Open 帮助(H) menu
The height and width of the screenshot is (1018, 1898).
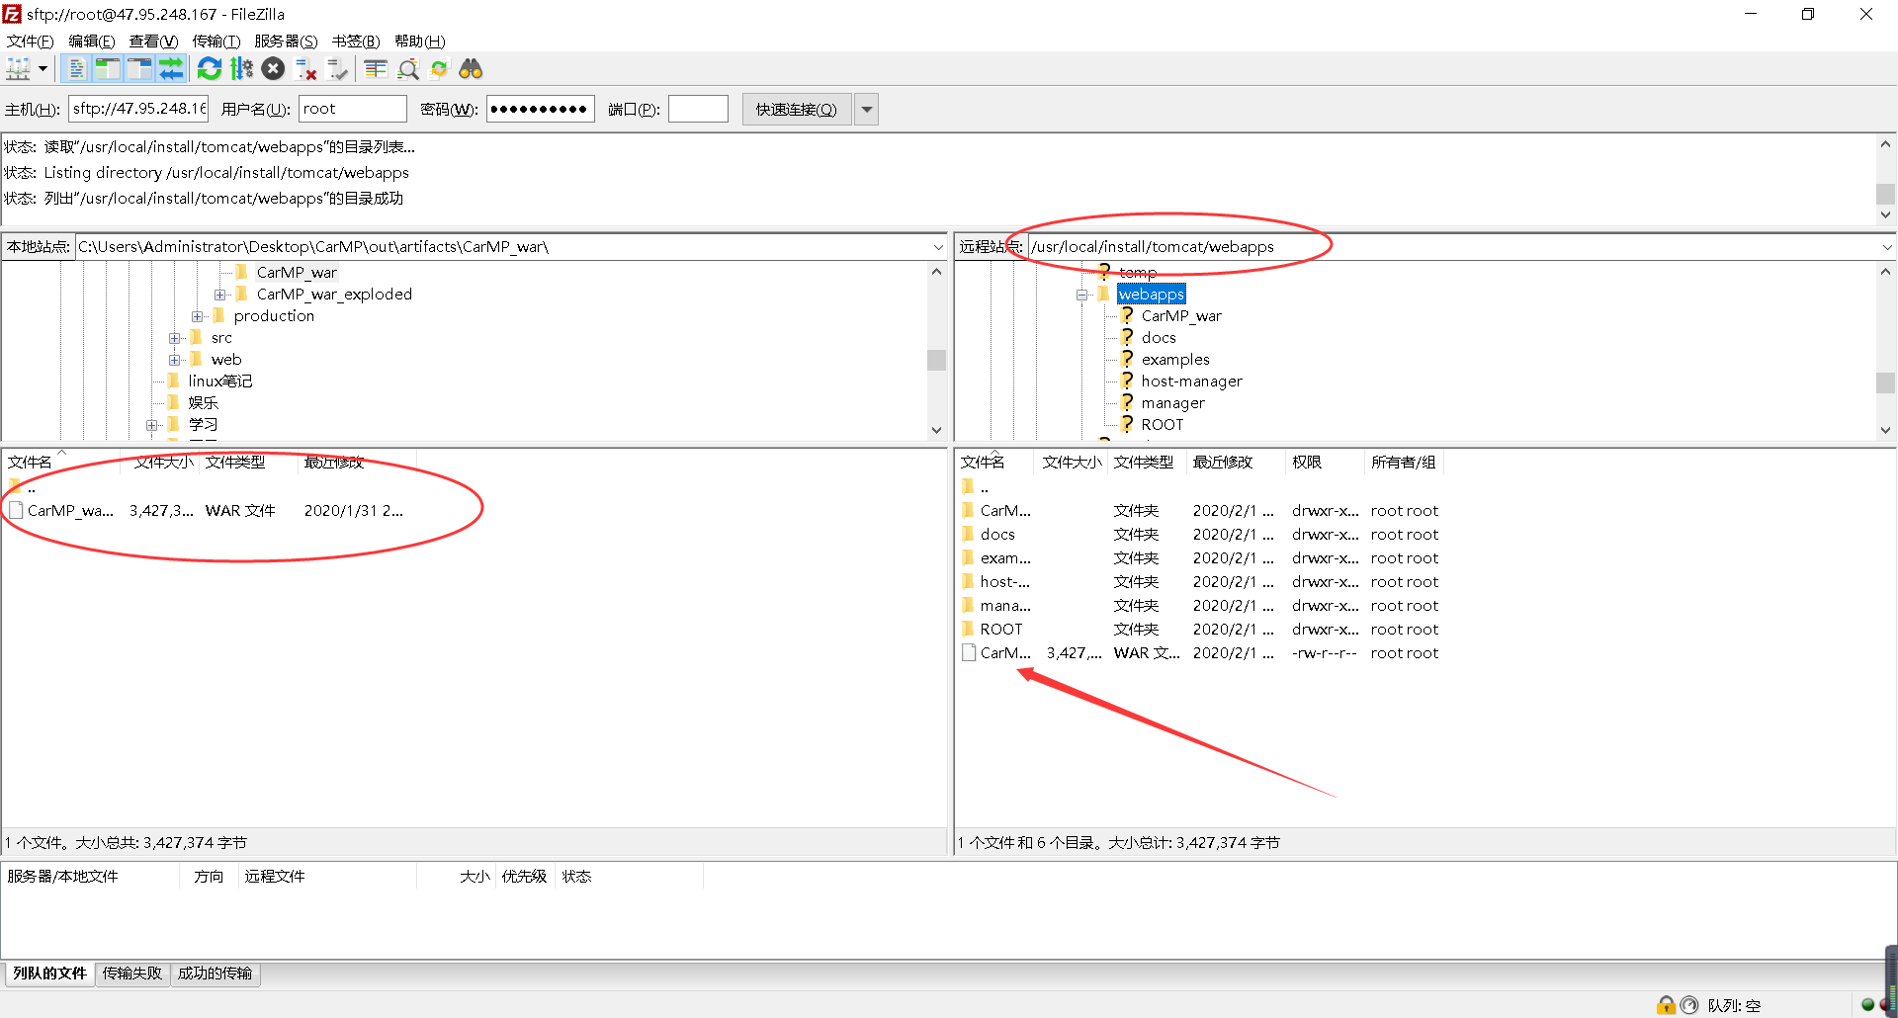420,42
